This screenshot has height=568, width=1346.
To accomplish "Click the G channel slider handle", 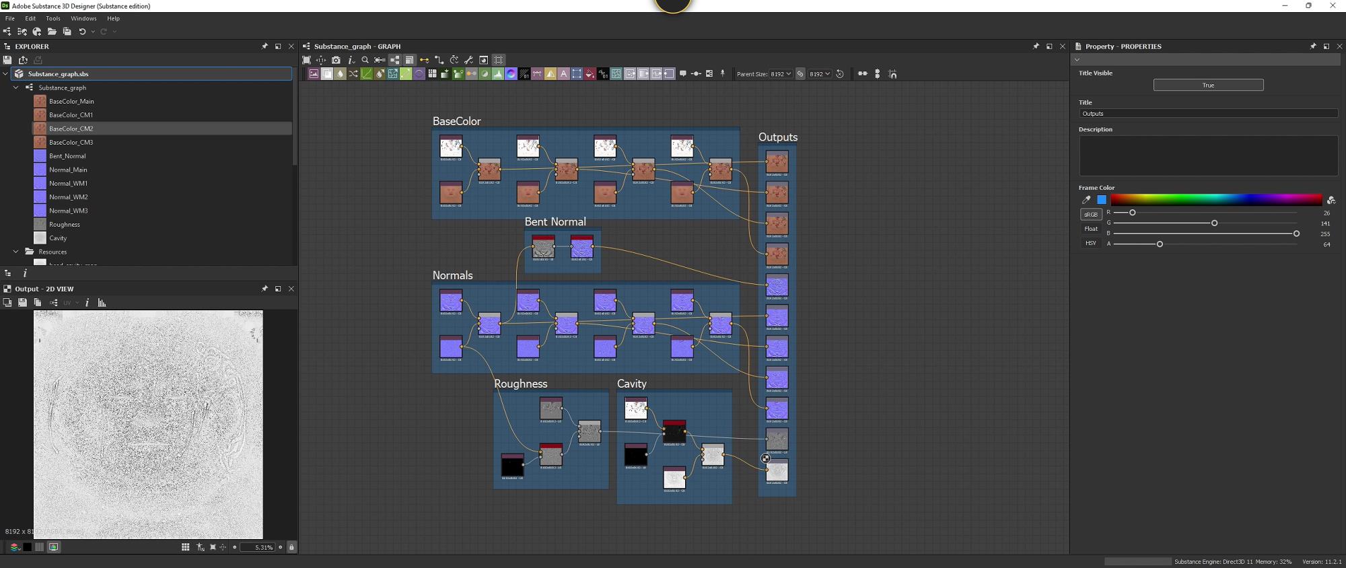I will (x=1214, y=223).
